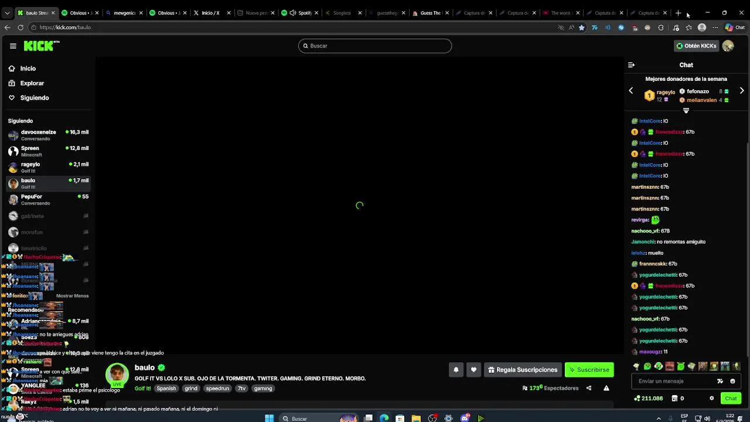
Task: Select the 7tv tag
Action: pos(241,389)
